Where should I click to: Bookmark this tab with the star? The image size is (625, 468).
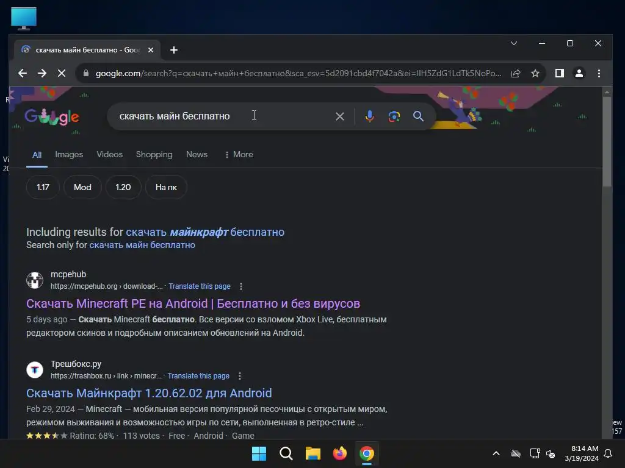pos(535,73)
